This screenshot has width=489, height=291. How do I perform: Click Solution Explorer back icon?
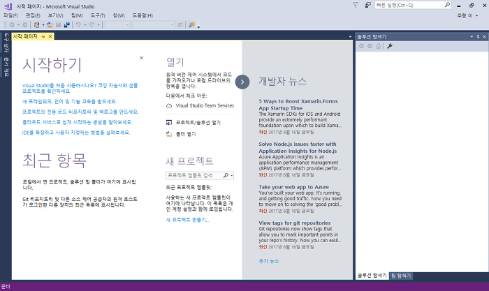click(x=361, y=46)
